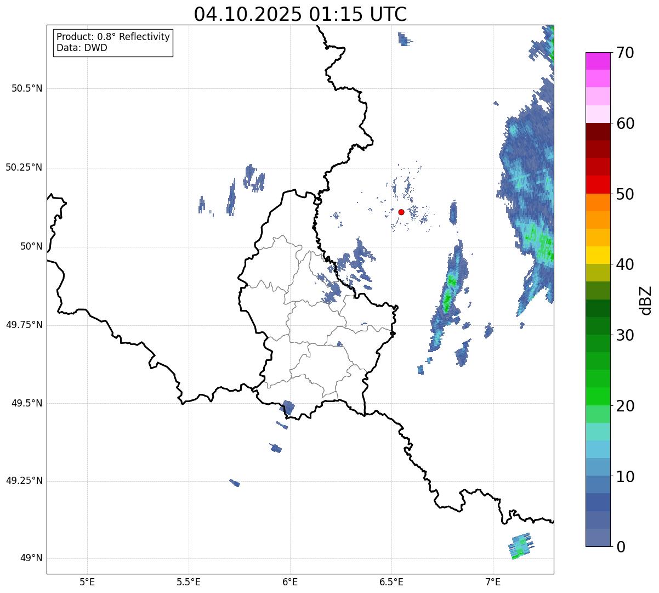Select the red radar site marker
The height and width of the screenshot is (593, 659).
click(401, 212)
